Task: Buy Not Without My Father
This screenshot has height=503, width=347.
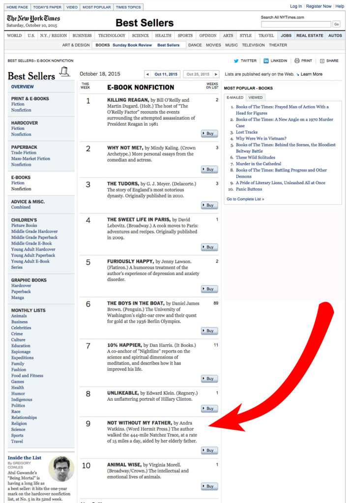Action: tap(209, 451)
